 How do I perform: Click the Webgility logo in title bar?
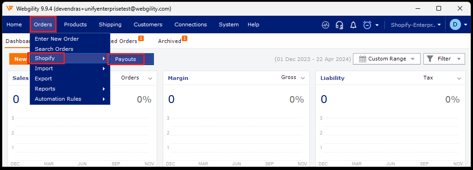pyautogui.click(x=9, y=9)
